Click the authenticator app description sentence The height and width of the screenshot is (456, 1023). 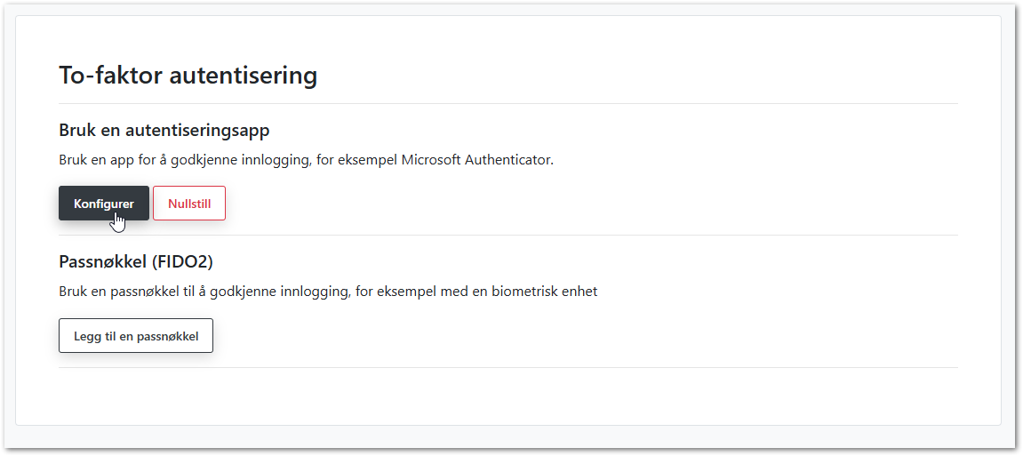point(306,161)
